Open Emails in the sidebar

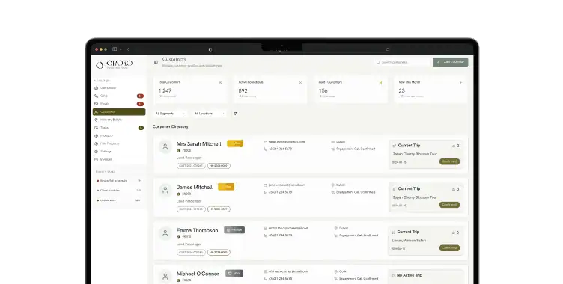pos(105,104)
